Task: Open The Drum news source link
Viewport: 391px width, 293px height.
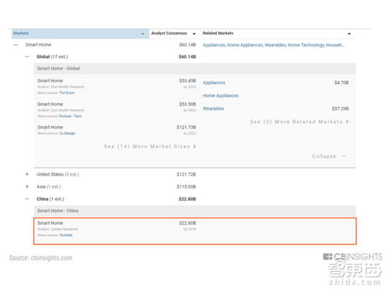Action: click(x=67, y=93)
